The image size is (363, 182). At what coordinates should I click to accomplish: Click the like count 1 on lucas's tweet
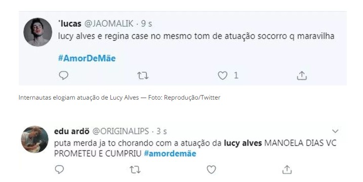click(x=236, y=75)
